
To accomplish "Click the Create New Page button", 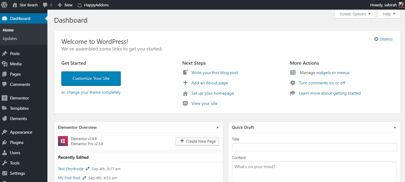I will (197, 141).
